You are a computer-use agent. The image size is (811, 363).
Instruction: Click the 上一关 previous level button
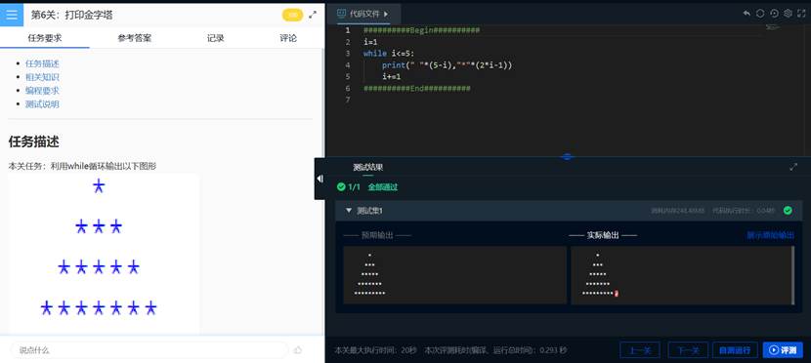click(x=640, y=350)
